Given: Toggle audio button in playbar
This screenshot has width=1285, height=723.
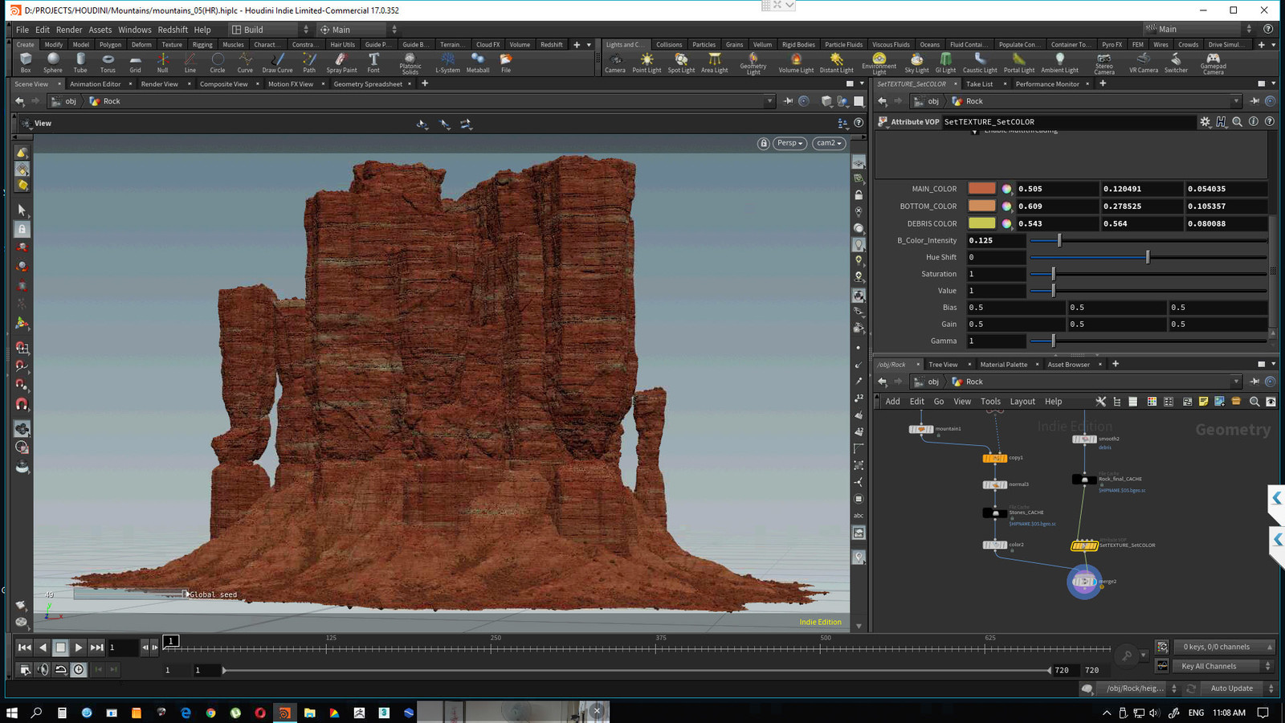Looking at the screenshot, I should click(x=43, y=670).
